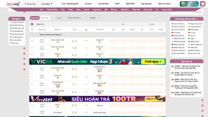
Task: Open the Sbobet bookmaker dropdown
Action: click(x=95, y=18)
